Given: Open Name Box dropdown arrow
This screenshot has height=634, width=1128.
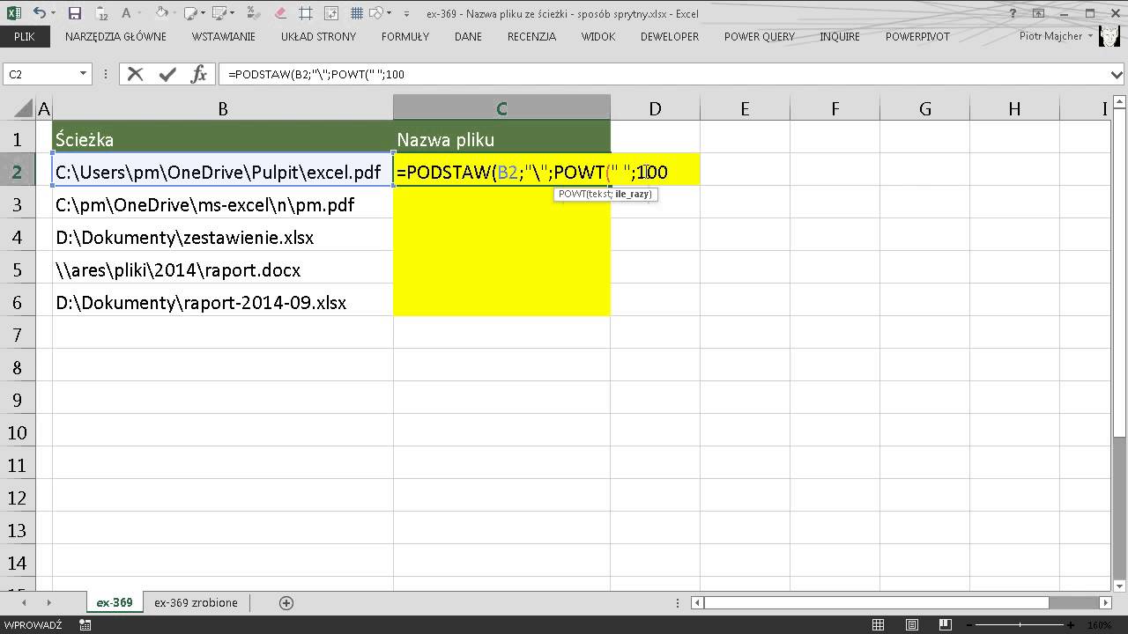Looking at the screenshot, I should [84, 75].
